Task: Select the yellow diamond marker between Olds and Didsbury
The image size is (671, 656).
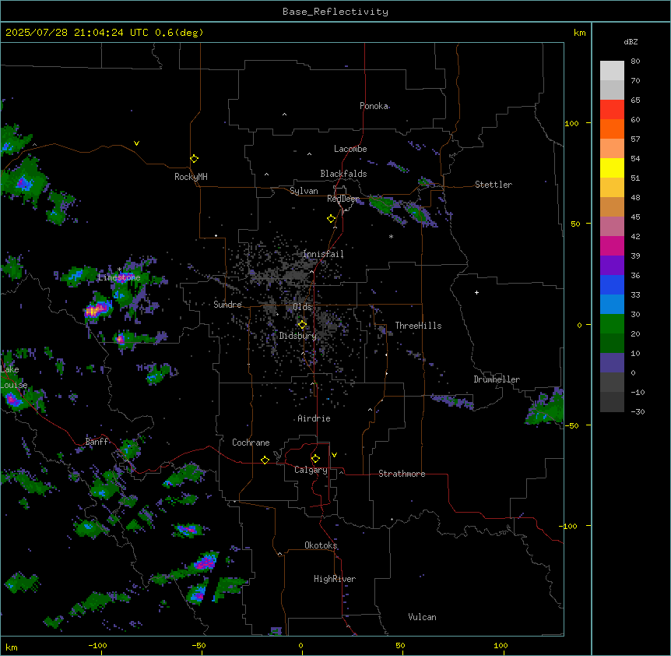Action: point(302,325)
